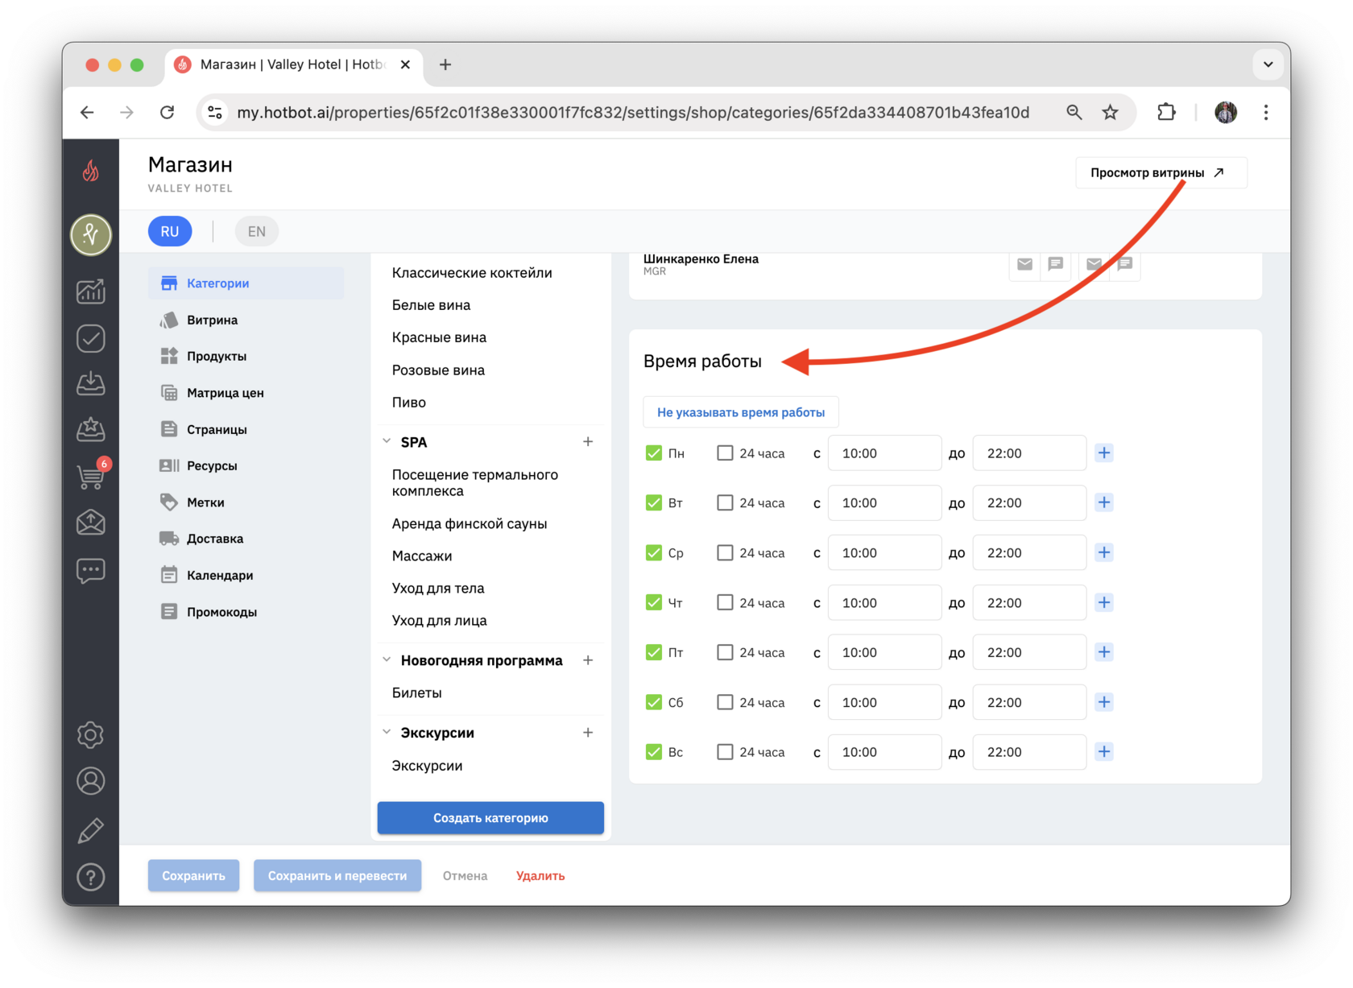This screenshot has height=988, width=1353.
Task: Add subcategory to Экскурсии group
Action: [588, 733]
